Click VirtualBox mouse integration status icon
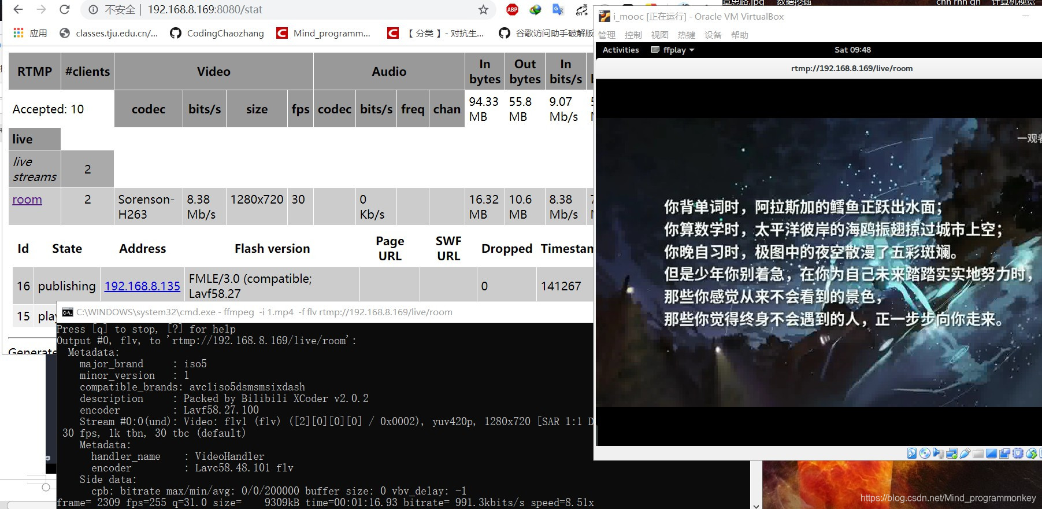1042x509 pixels. [x=1031, y=453]
